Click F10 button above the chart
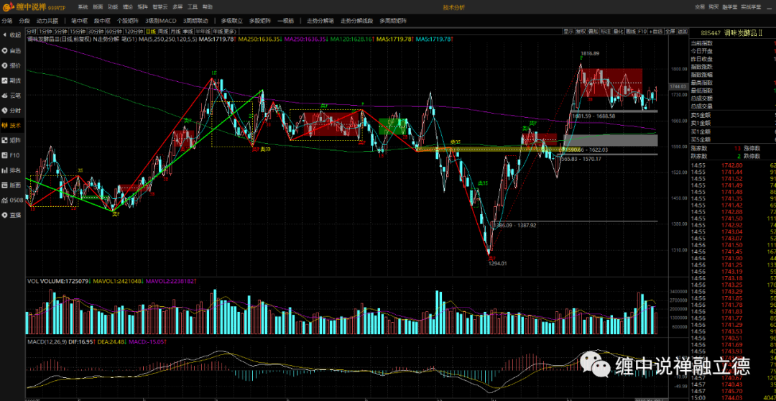Viewport: 776px width, 401px height. [x=642, y=31]
